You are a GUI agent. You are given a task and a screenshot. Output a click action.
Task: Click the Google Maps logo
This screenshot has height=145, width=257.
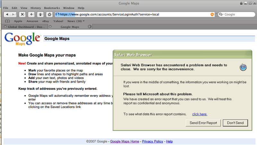click(22, 39)
